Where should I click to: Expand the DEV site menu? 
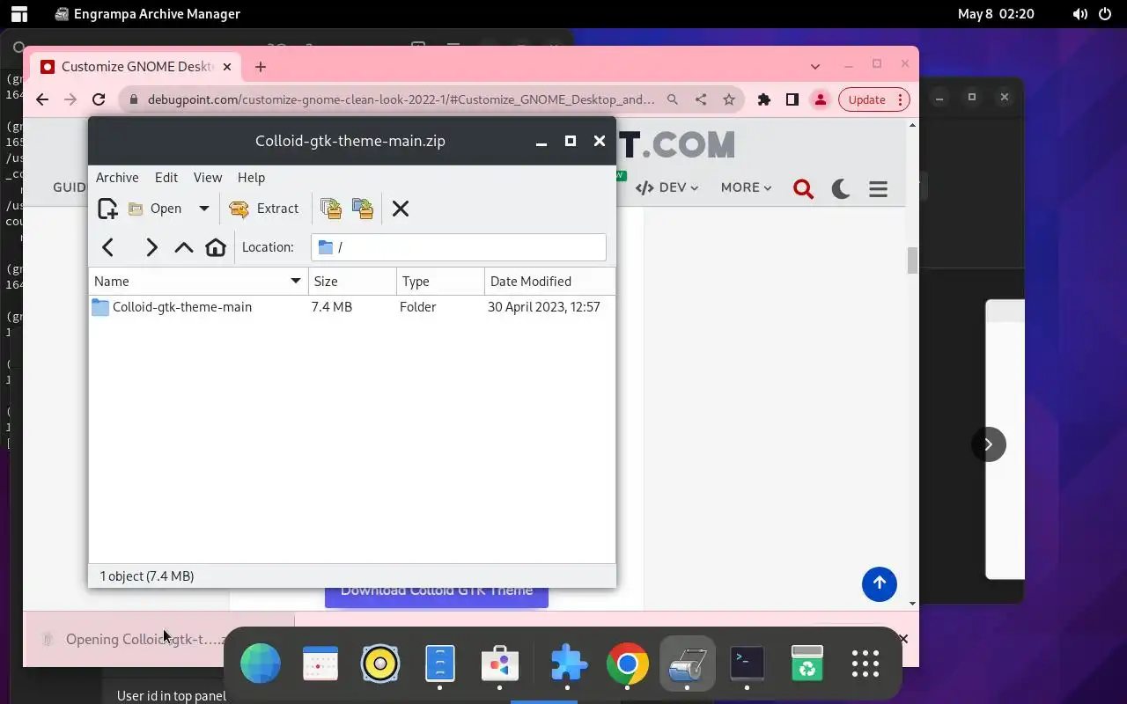point(667,187)
